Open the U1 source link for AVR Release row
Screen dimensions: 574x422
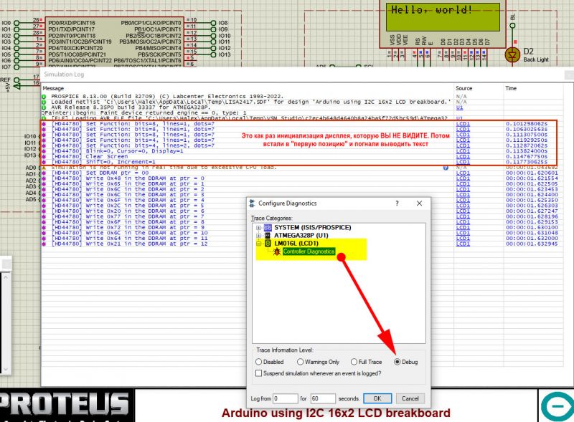(x=459, y=107)
